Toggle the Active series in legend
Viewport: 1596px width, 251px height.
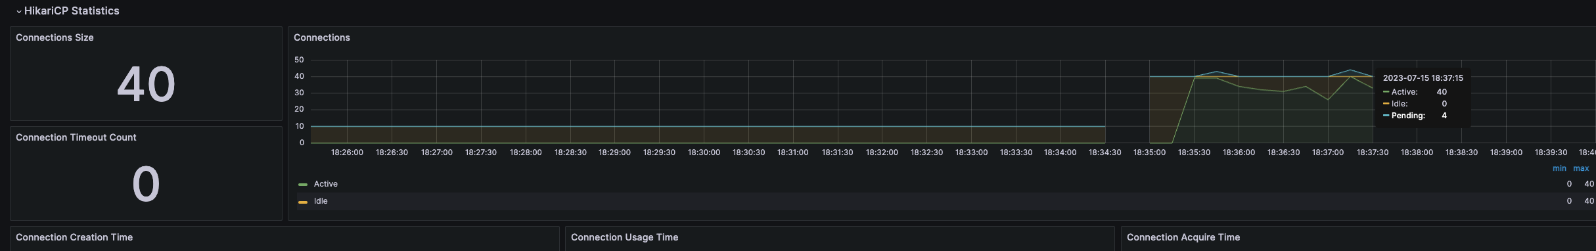tap(326, 184)
